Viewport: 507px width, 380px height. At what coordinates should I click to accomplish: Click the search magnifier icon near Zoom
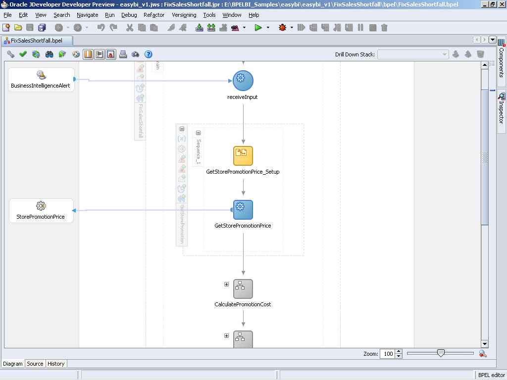(483, 354)
